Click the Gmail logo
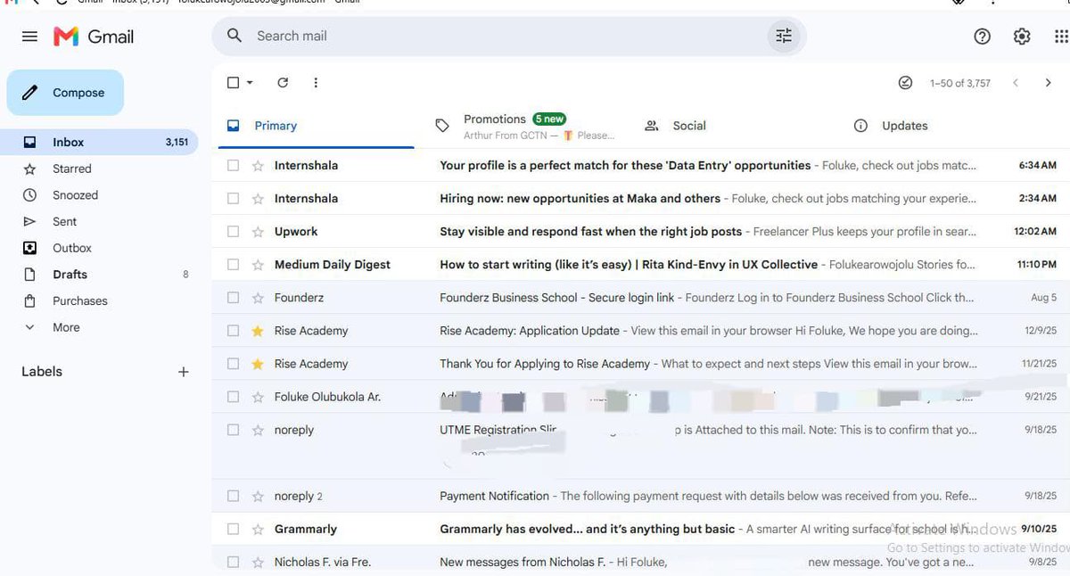This screenshot has height=576, width=1070. pos(94,37)
